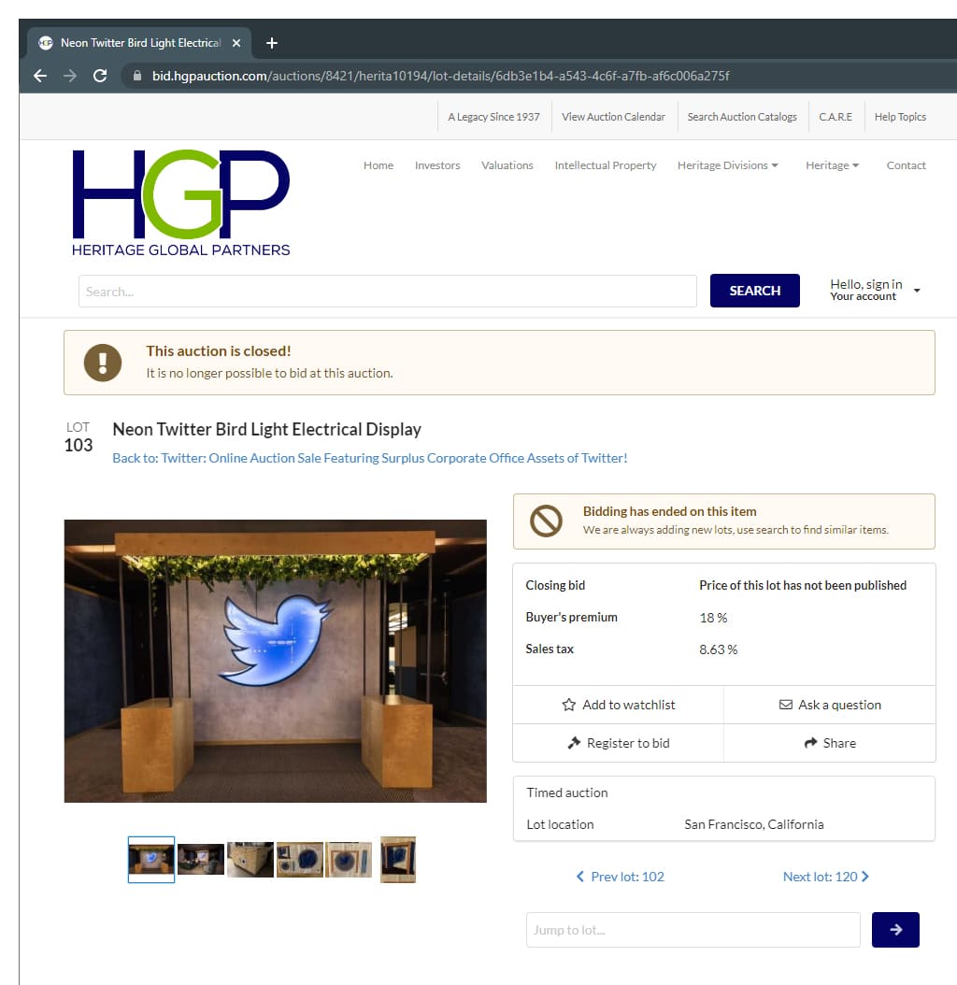Click the site search field

coord(388,291)
